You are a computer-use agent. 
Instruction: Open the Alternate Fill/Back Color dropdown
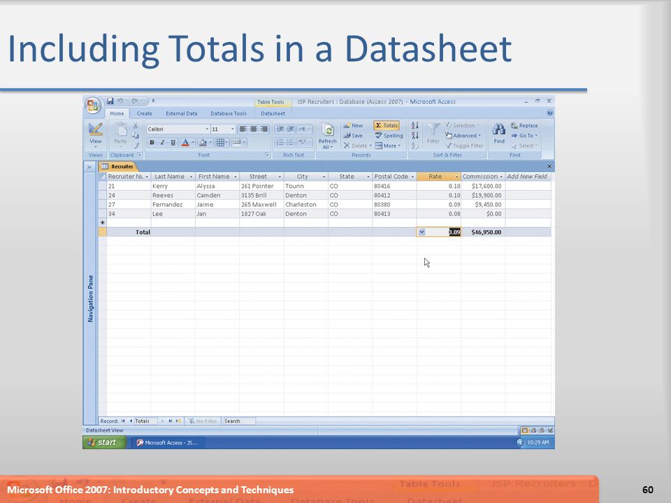(x=238, y=143)
